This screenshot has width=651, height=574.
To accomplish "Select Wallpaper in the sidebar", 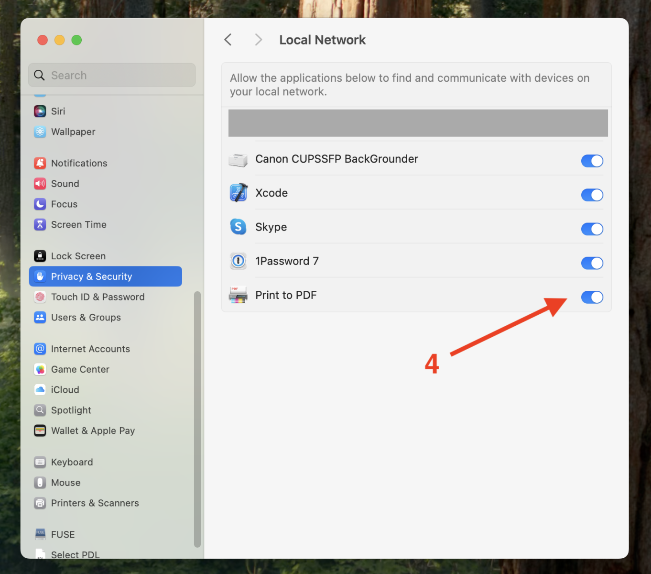I will (x=73, y=132).
